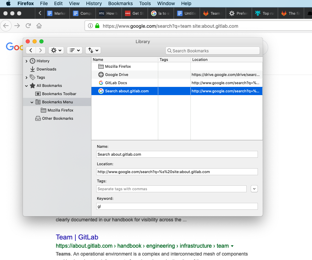The image size is (312, 260).
Task: Expand the tags selector dropdown arrow
Action: click(x=254, y=189)
